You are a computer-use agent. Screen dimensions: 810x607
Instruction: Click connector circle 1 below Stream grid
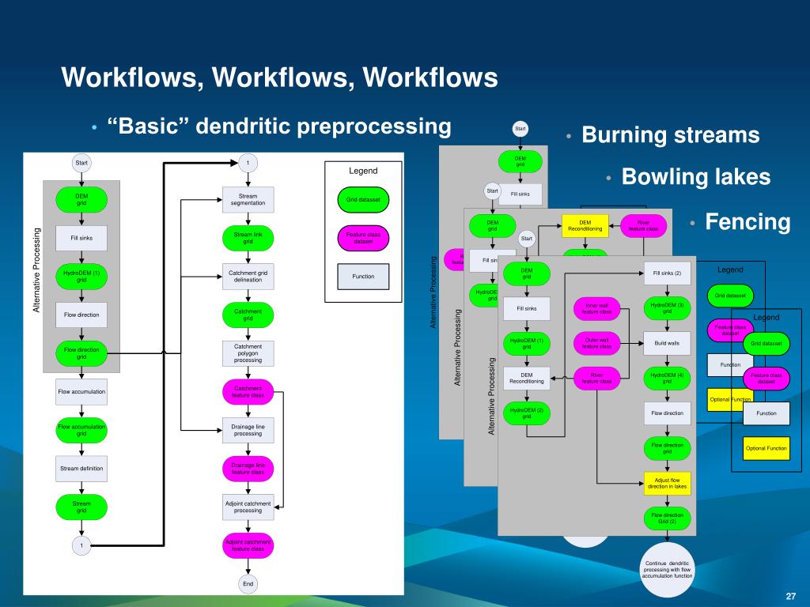(x=81, y=545)
